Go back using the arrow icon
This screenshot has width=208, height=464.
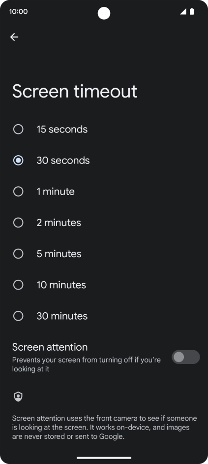[14, 37]
